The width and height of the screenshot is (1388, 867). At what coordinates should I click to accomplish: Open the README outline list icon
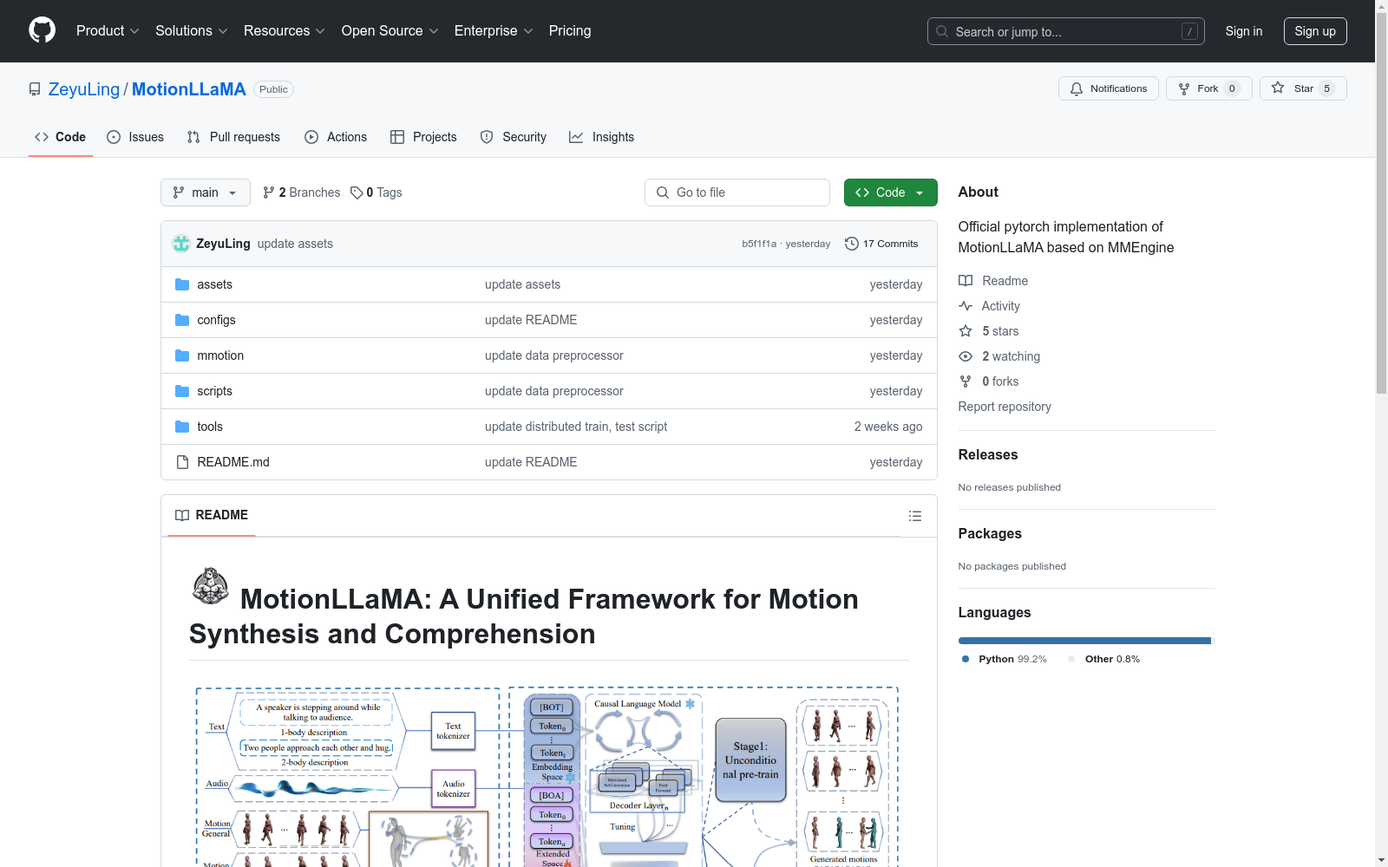[x=914, y=516]
